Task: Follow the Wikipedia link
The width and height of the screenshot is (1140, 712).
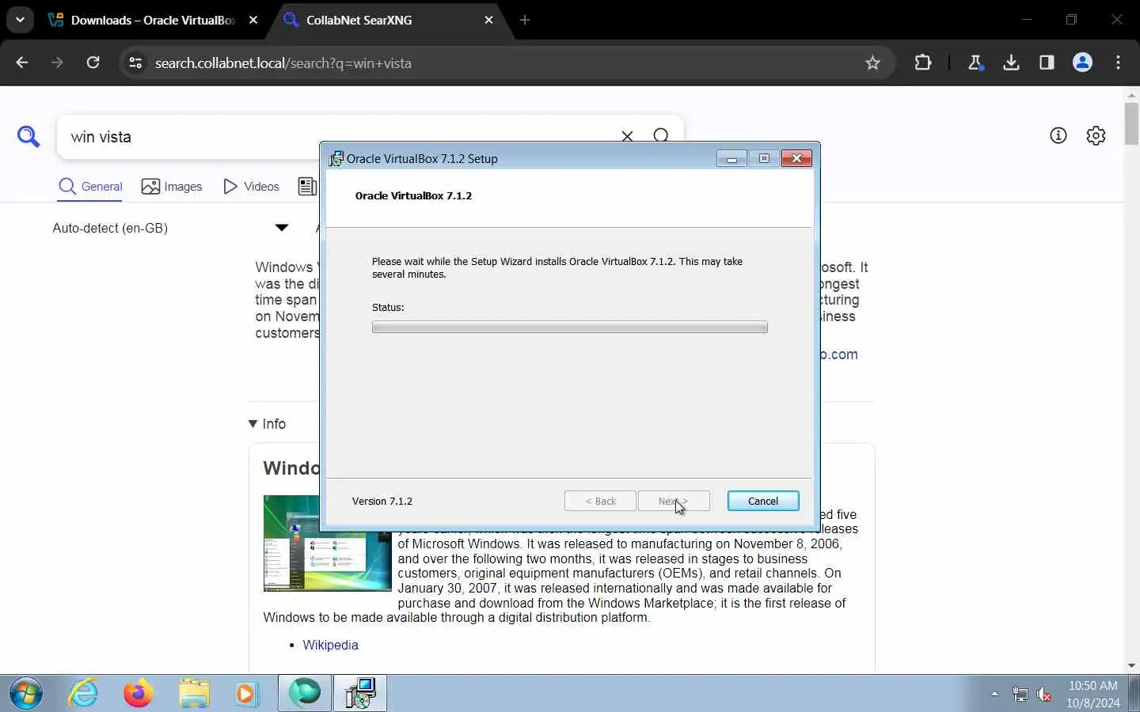Action: point(330,645)
